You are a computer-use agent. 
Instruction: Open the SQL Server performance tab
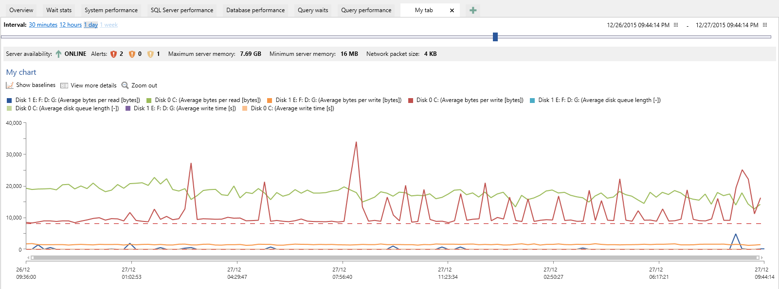(182, 10)
